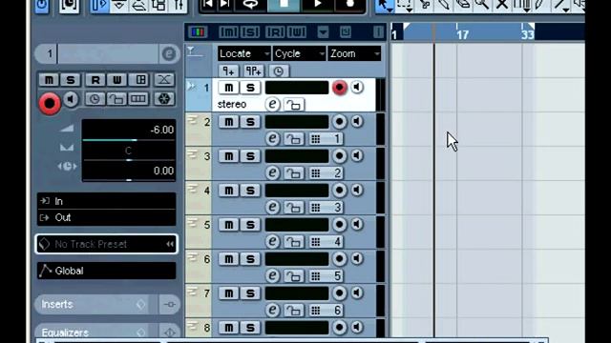
Task: Click the Play transport button
Action: pyautogui.click(x=317, y=5)
